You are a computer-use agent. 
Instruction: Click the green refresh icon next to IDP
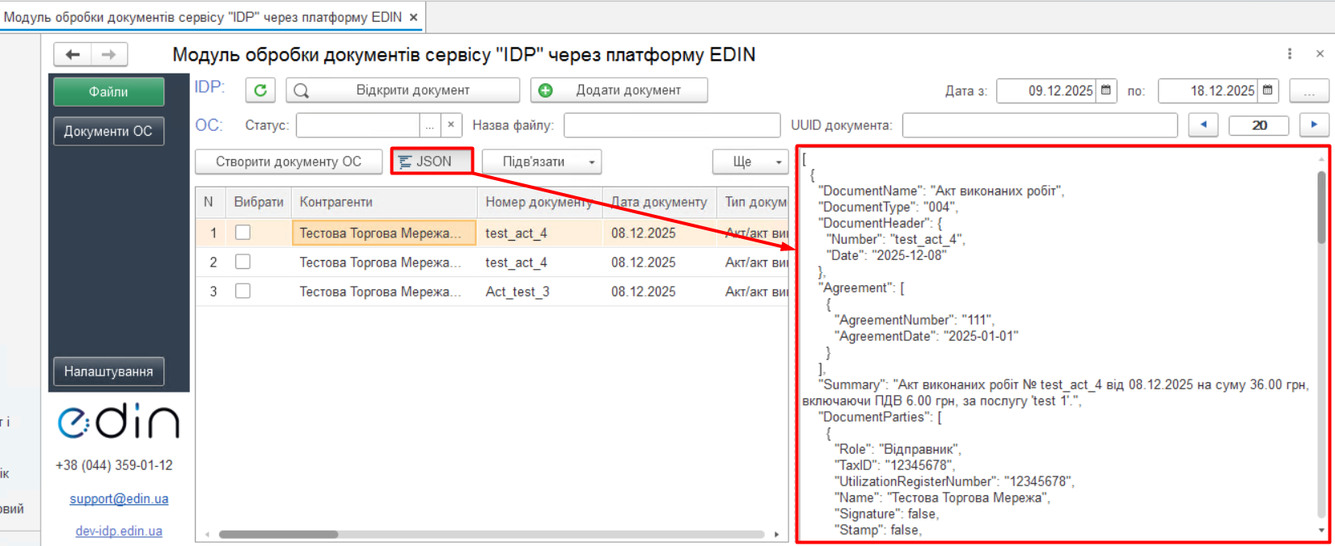260,90
